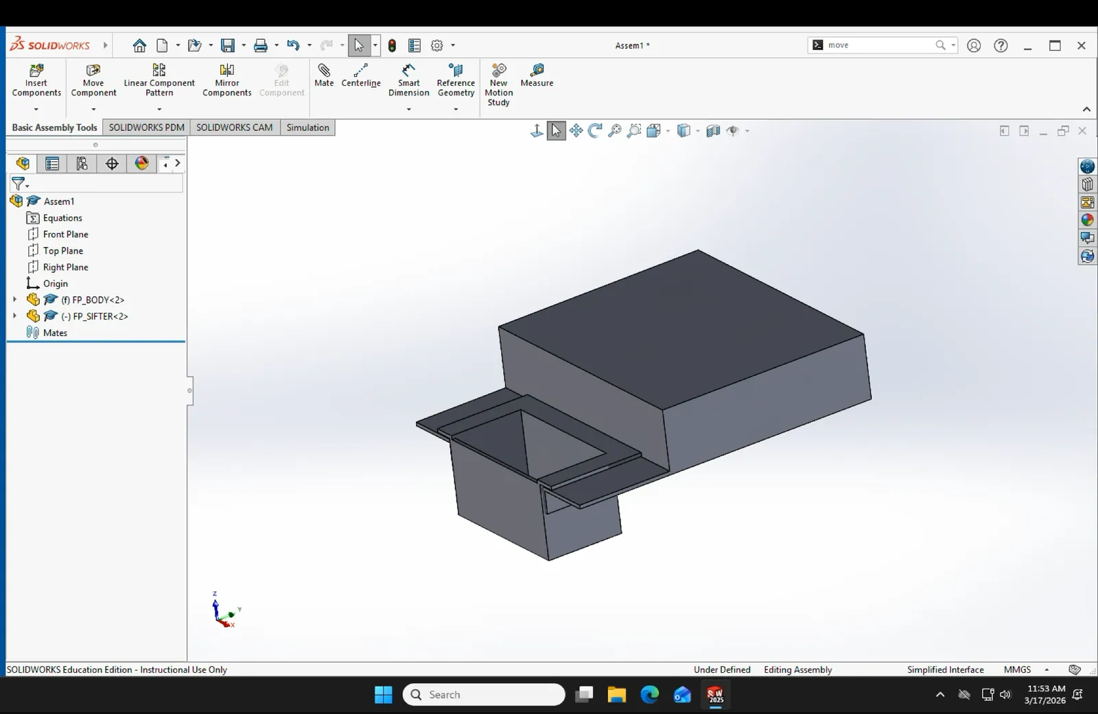Open File Explorer from the taskbar

click(616, 695)
